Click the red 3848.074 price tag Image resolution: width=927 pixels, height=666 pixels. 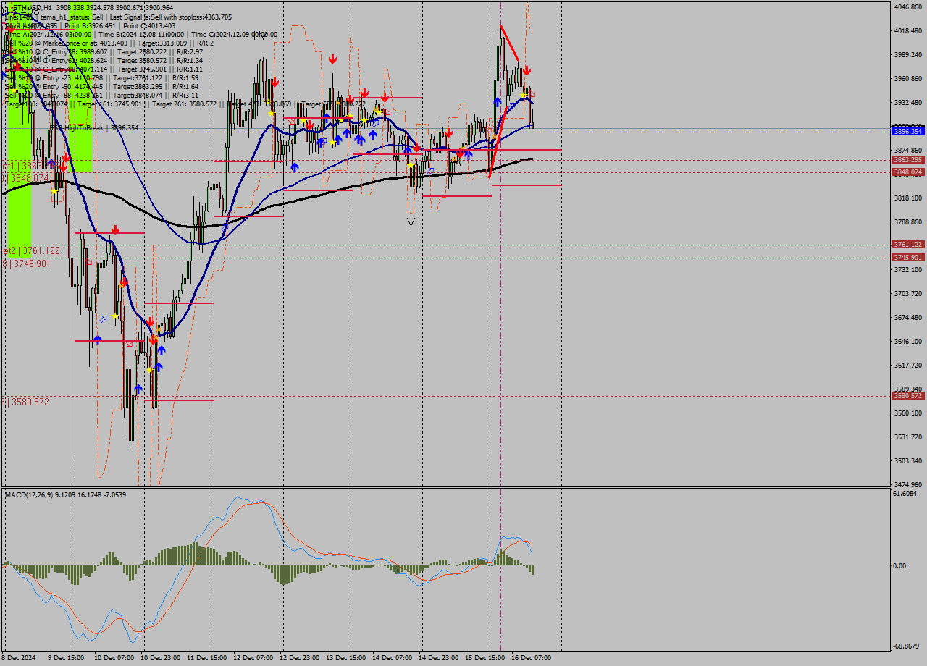click(x=907, y=172)
